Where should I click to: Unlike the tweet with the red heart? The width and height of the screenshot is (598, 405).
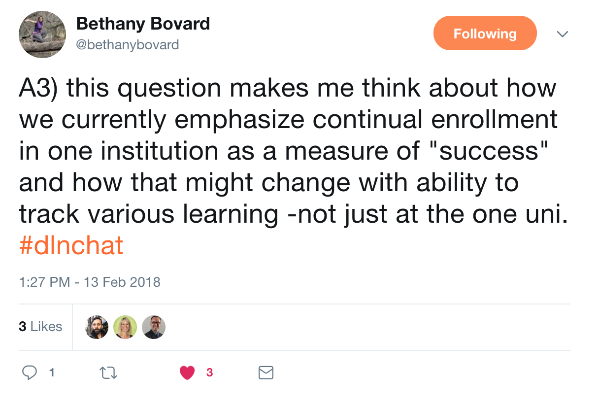click(187, 373)
